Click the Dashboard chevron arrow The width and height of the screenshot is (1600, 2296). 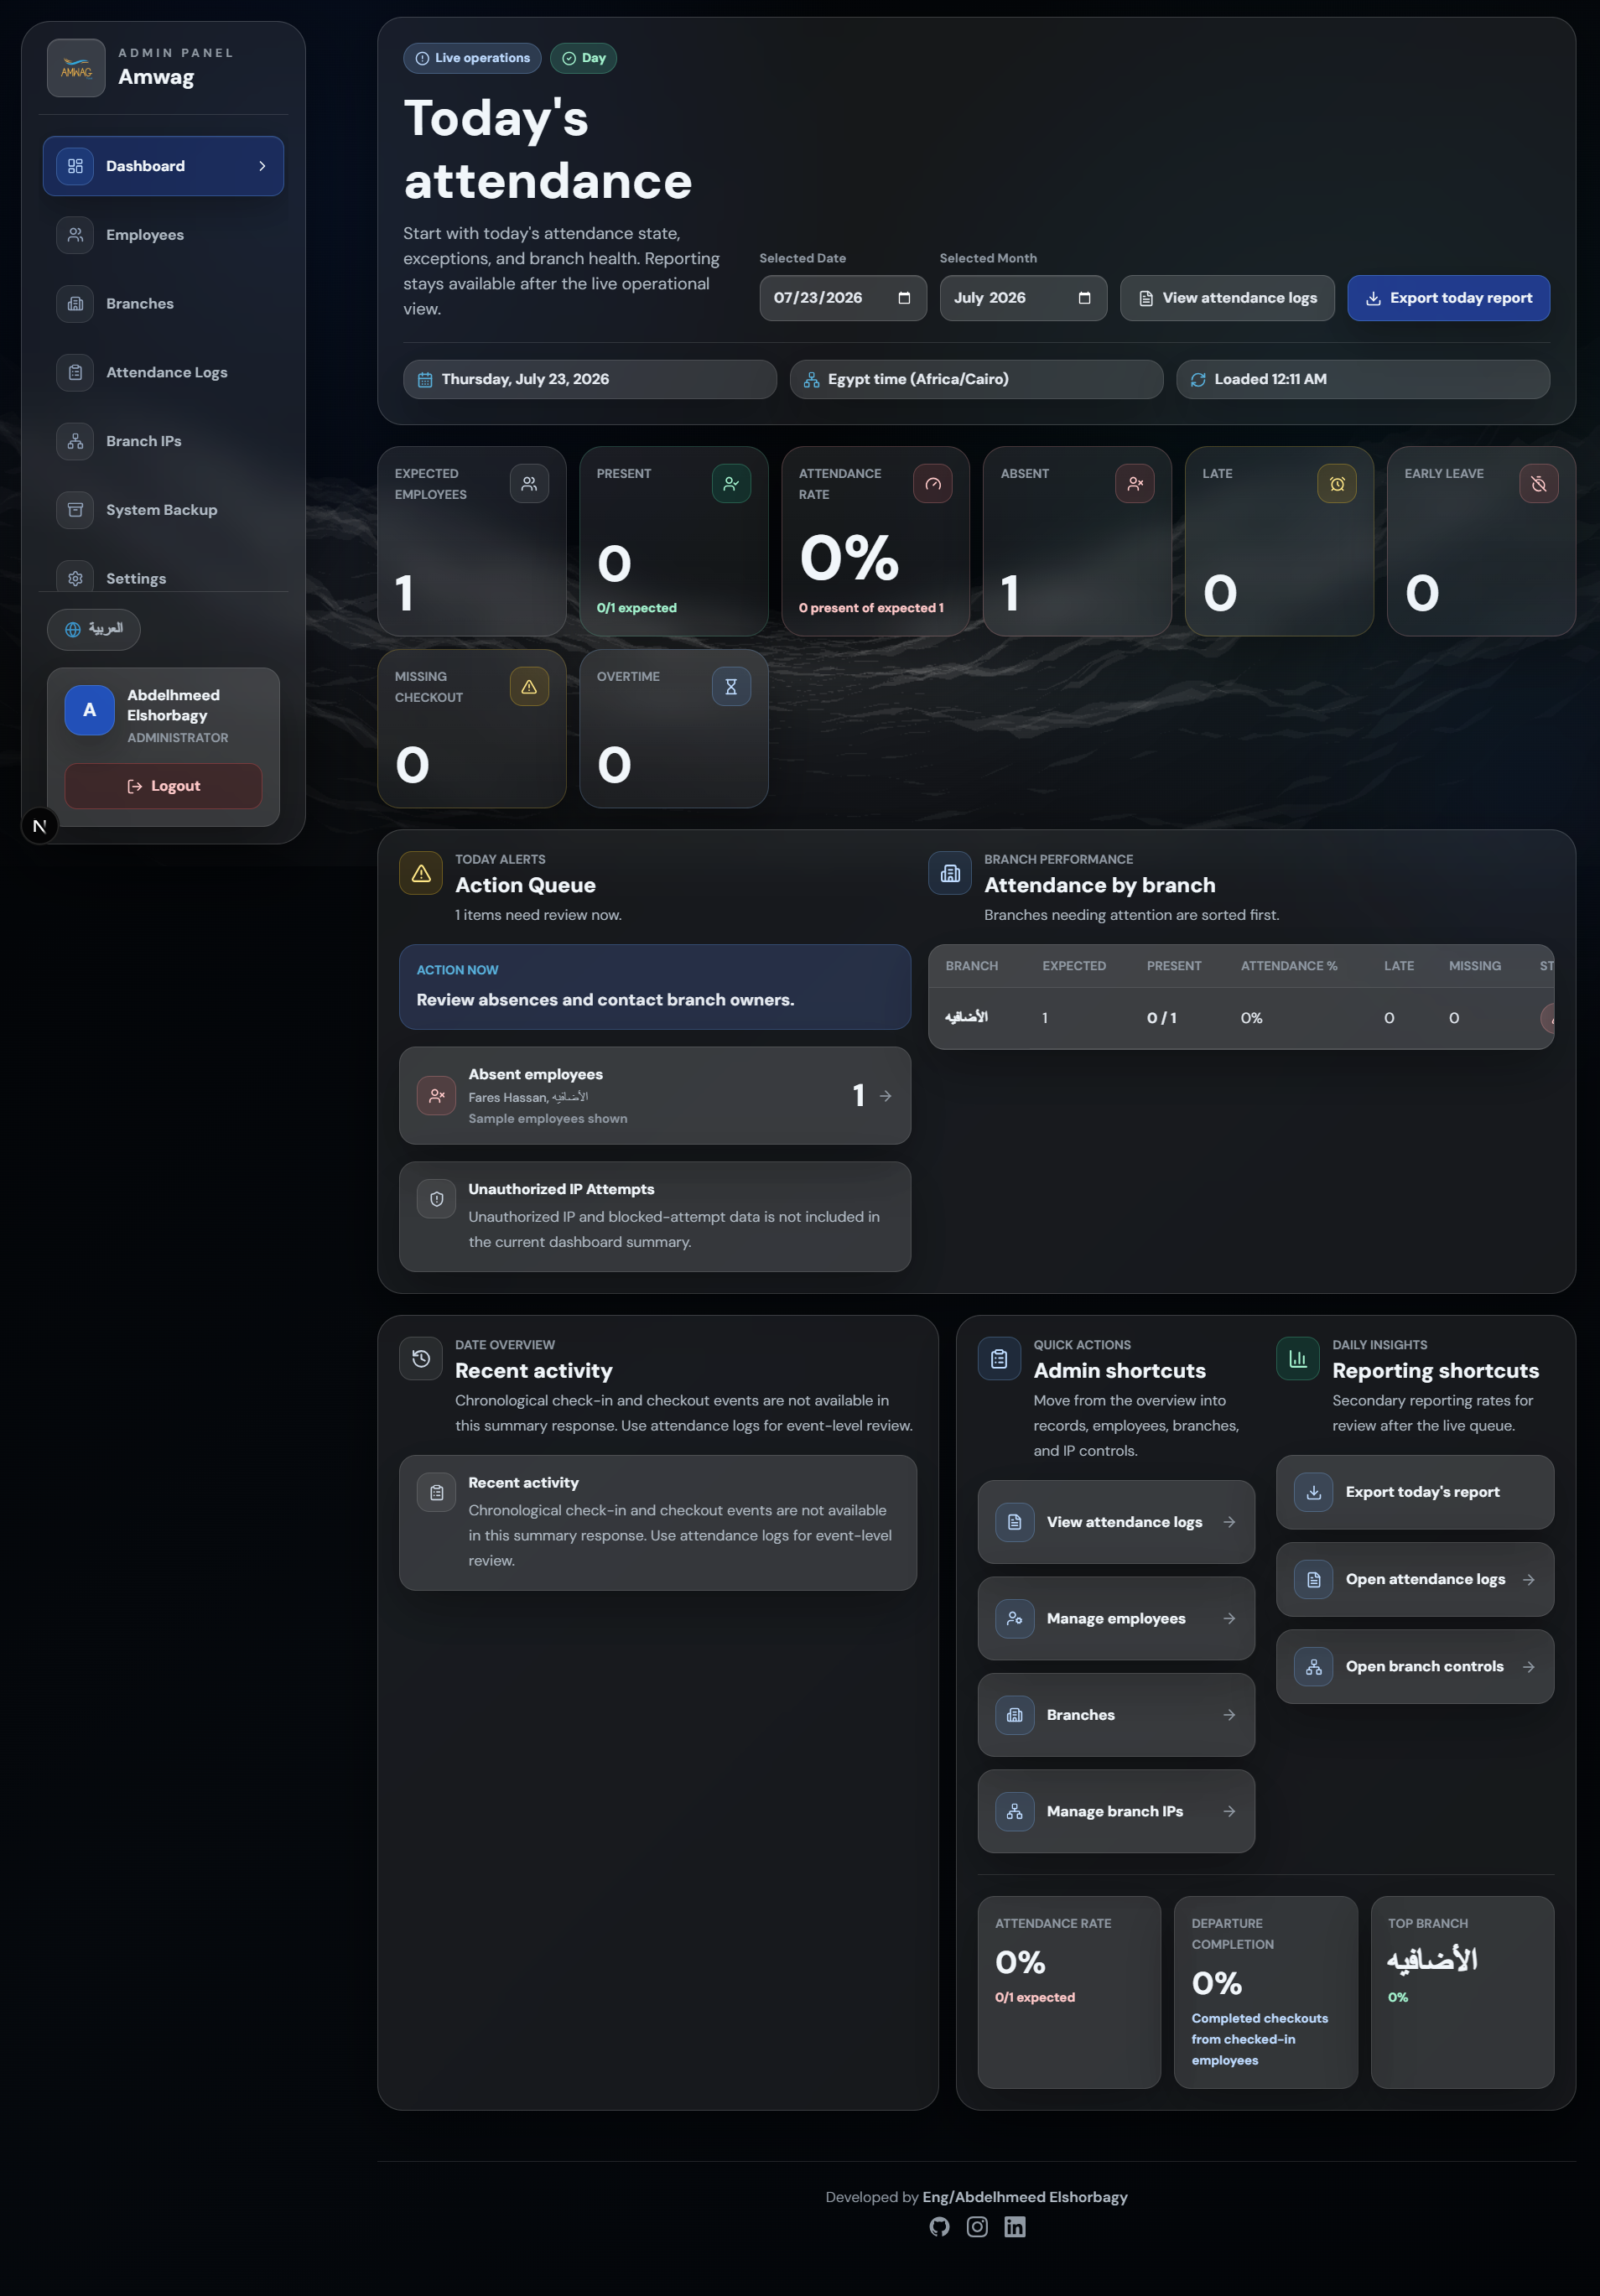click(x=262, y=166)
